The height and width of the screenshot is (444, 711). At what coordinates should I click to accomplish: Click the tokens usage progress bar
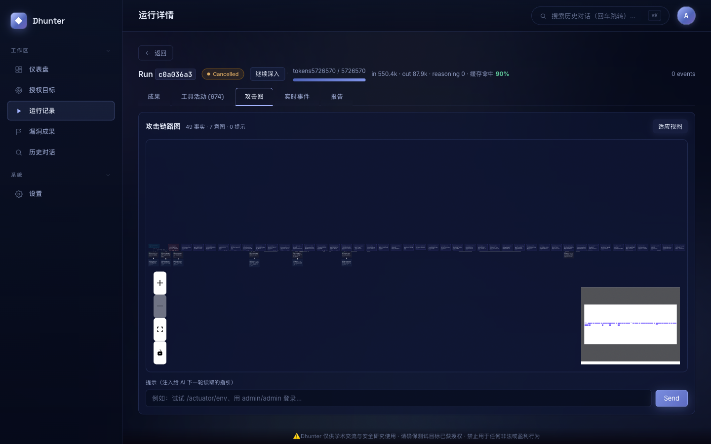329,80
